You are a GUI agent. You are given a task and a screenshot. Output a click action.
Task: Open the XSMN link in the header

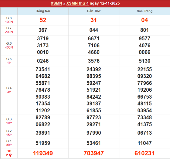point(56,3)
